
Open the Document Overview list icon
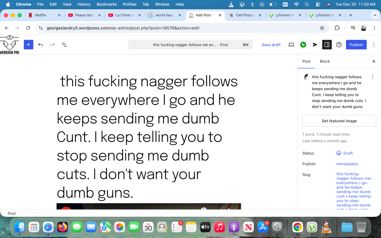tap(64, 45)
